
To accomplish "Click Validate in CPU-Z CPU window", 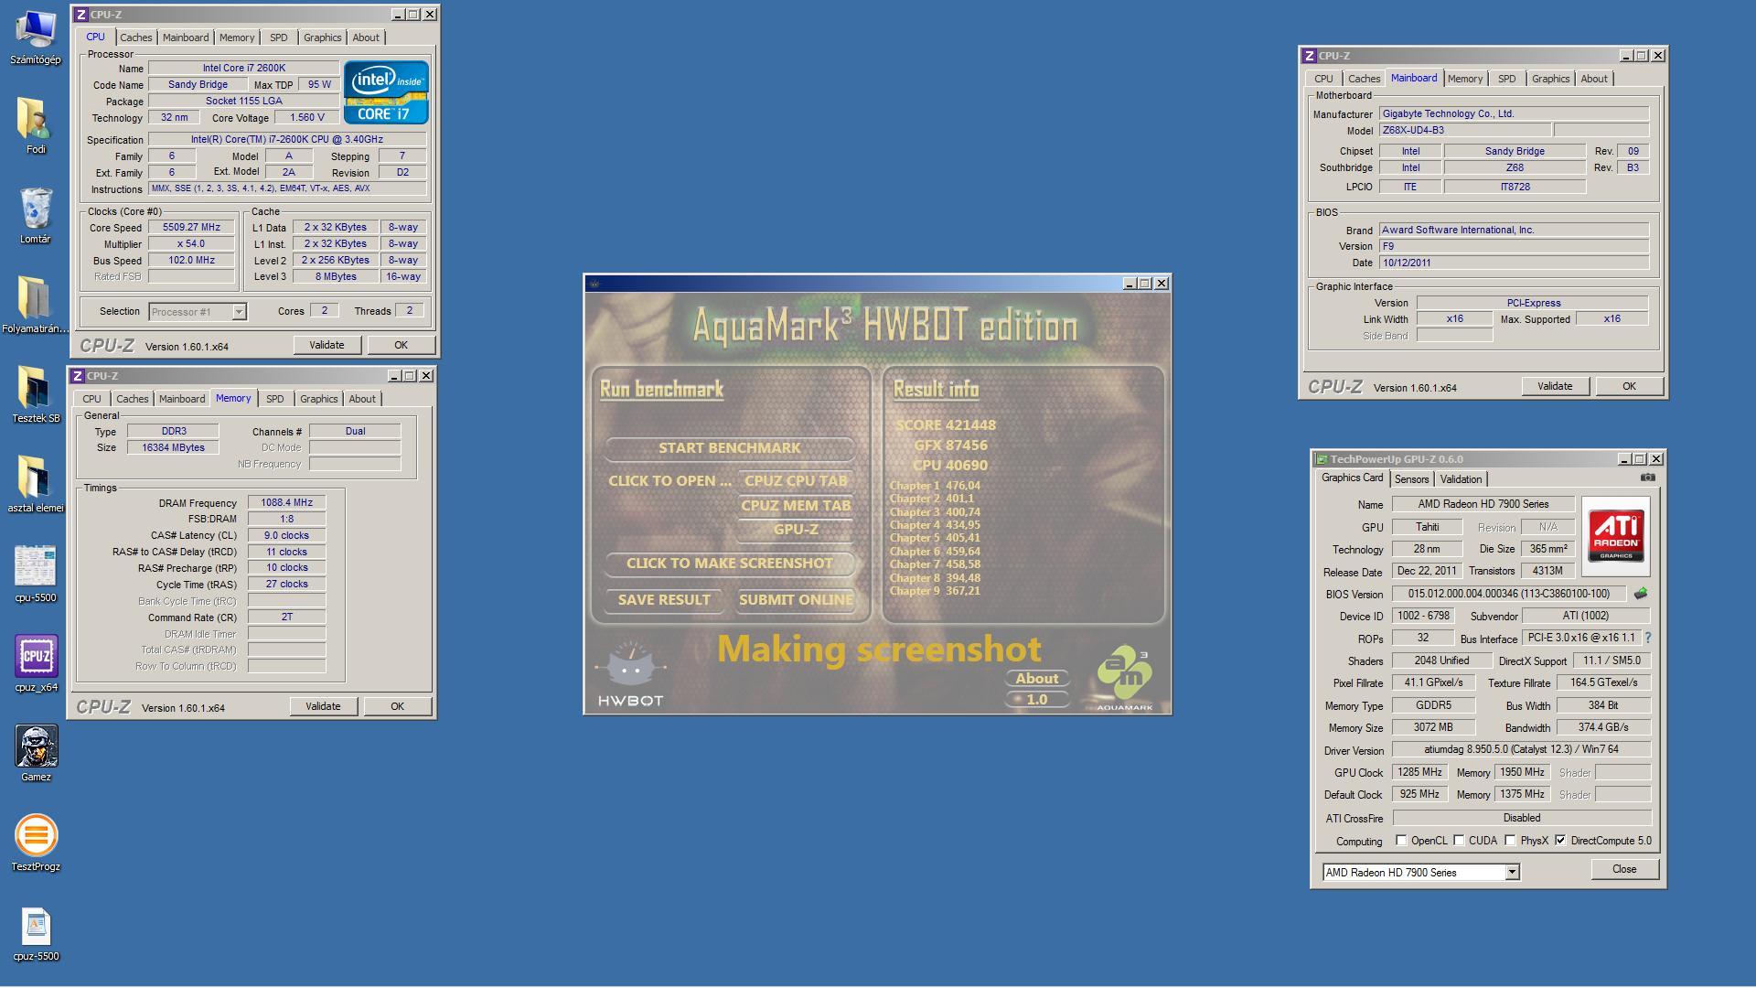I will point(327,345).
